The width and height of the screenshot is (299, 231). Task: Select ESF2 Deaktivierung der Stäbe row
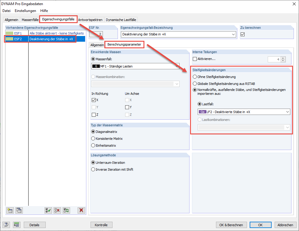coord(45,39)
